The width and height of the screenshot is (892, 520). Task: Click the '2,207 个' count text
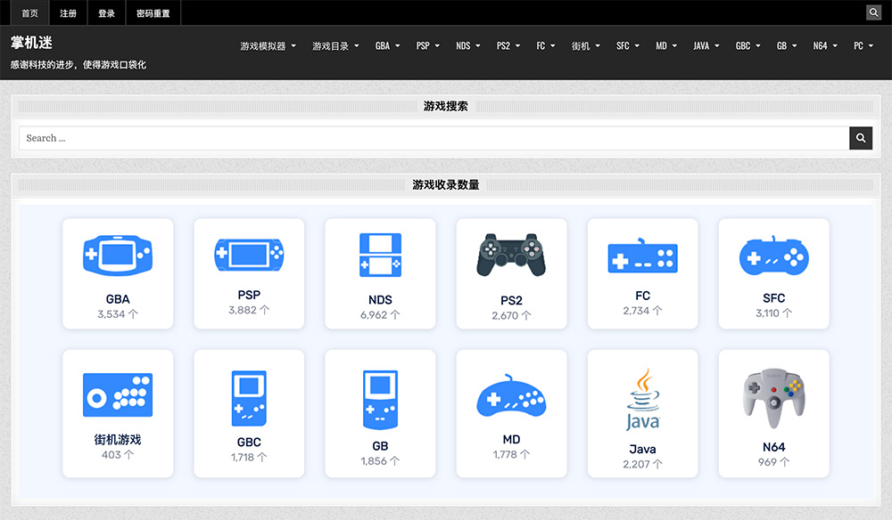(643, 464)
